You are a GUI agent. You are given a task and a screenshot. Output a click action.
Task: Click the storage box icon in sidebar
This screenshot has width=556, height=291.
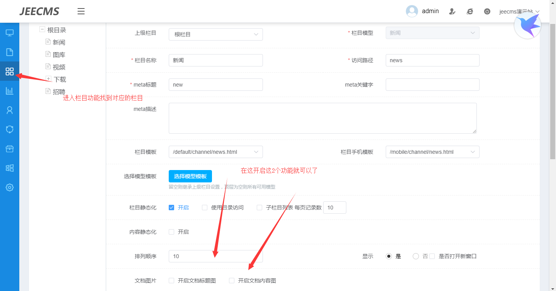click(x=10, y=149)
